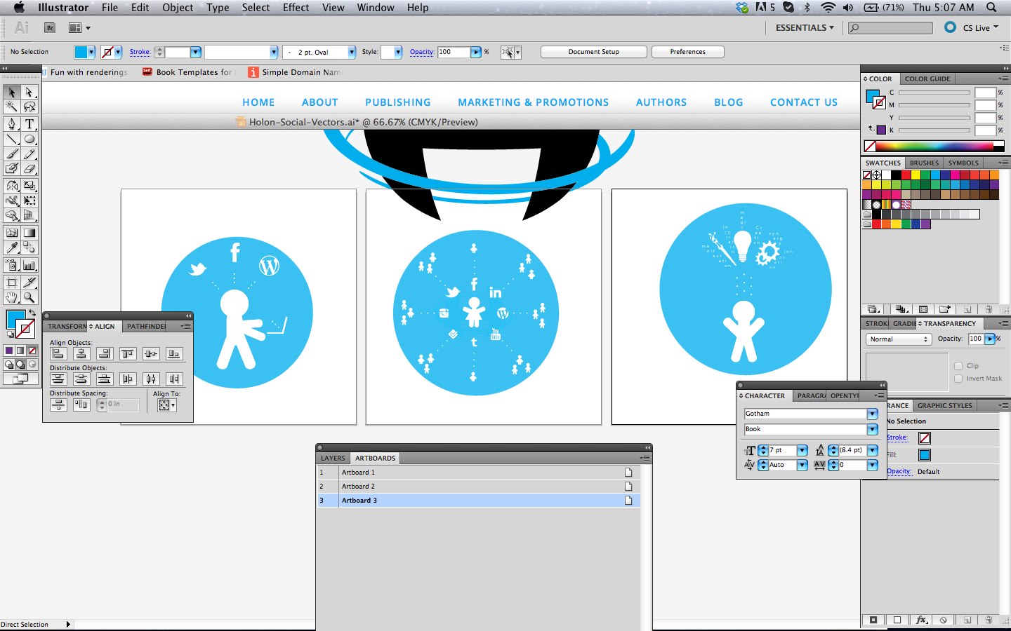Image resolution: width=1011 pixels, height=631 pixels.
Task: Open the Align To dropdown
Action: click(167, 405)
